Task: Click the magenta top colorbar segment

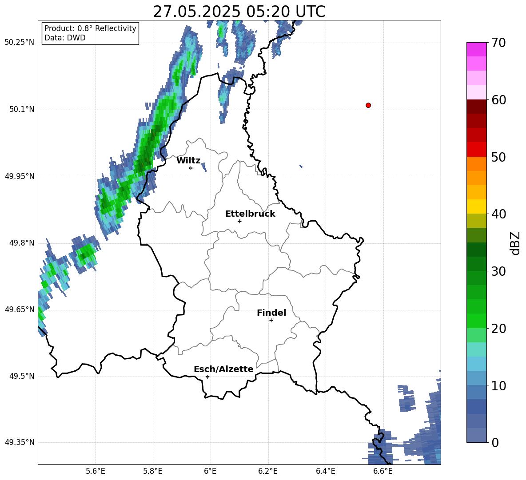Action: pyautogui.click(x=476, y=49)
